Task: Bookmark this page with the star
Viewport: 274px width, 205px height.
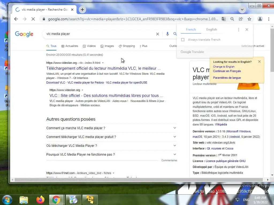Action: pyautogui.click(x=249, y=19)
